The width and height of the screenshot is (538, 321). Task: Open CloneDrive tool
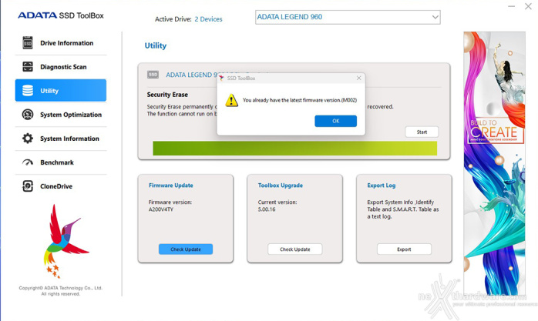click(x=61, y=186)
